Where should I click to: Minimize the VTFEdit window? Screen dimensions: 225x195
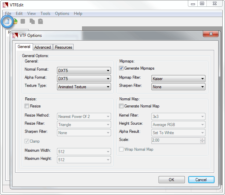point(193,4)
